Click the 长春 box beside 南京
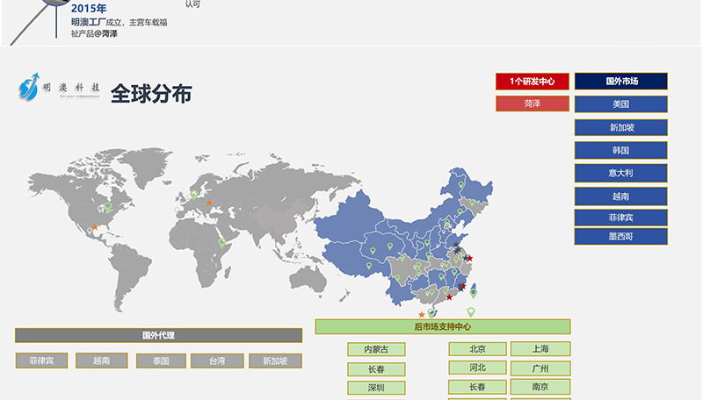The width and height of the screenshot is (703, 400). [x=477, y=387]
